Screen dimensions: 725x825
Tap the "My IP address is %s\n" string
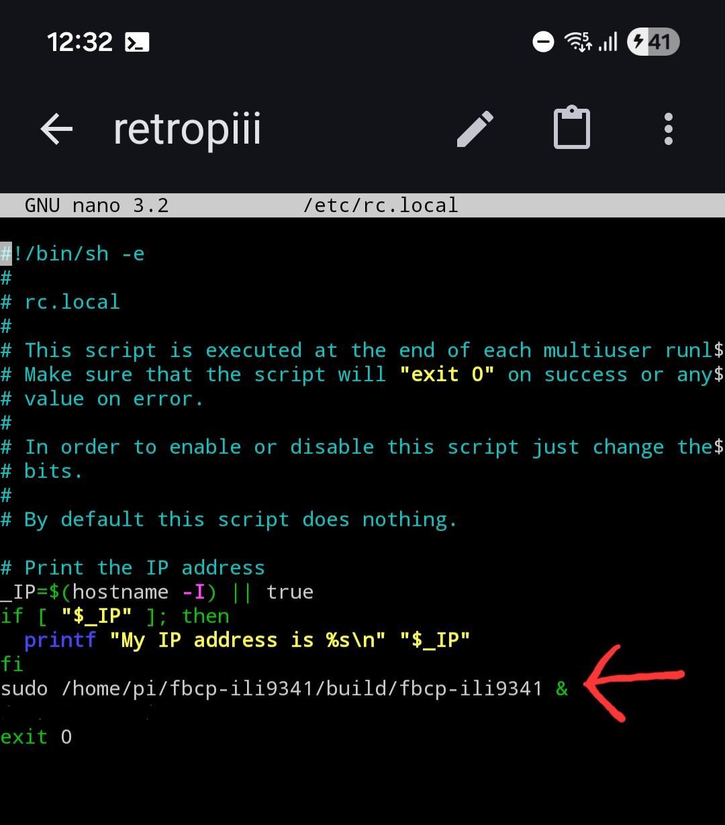[247, 640]
